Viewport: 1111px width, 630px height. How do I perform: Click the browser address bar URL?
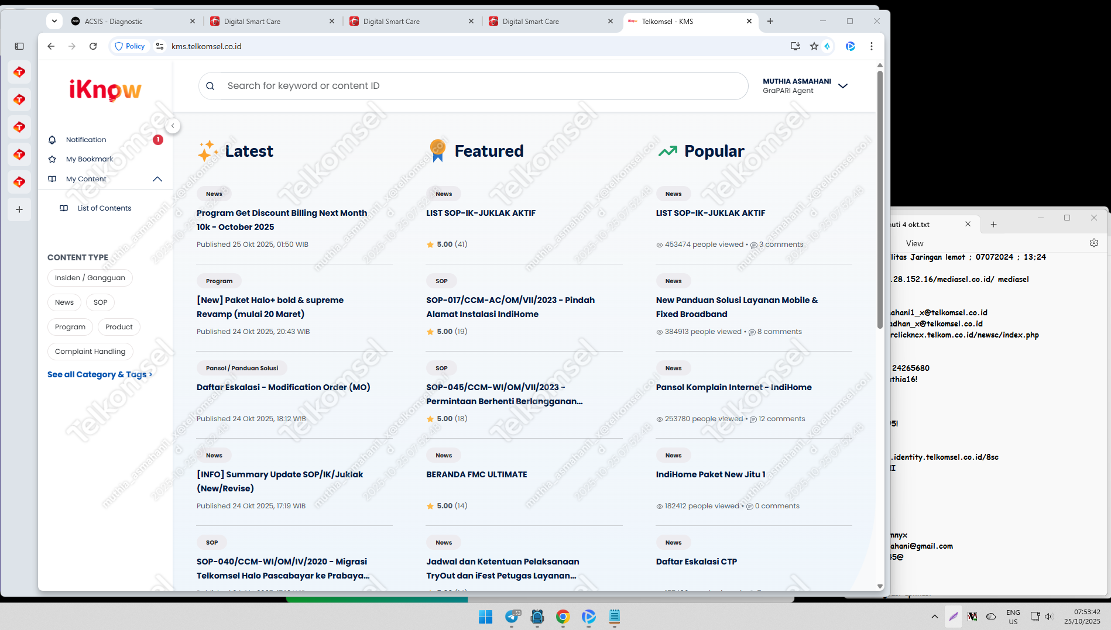(207, 46)
